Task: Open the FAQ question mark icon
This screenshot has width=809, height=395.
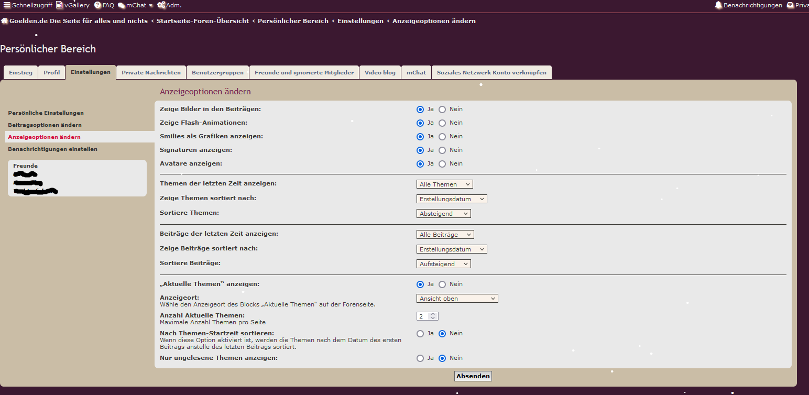Action: click(x=97, y=5)
